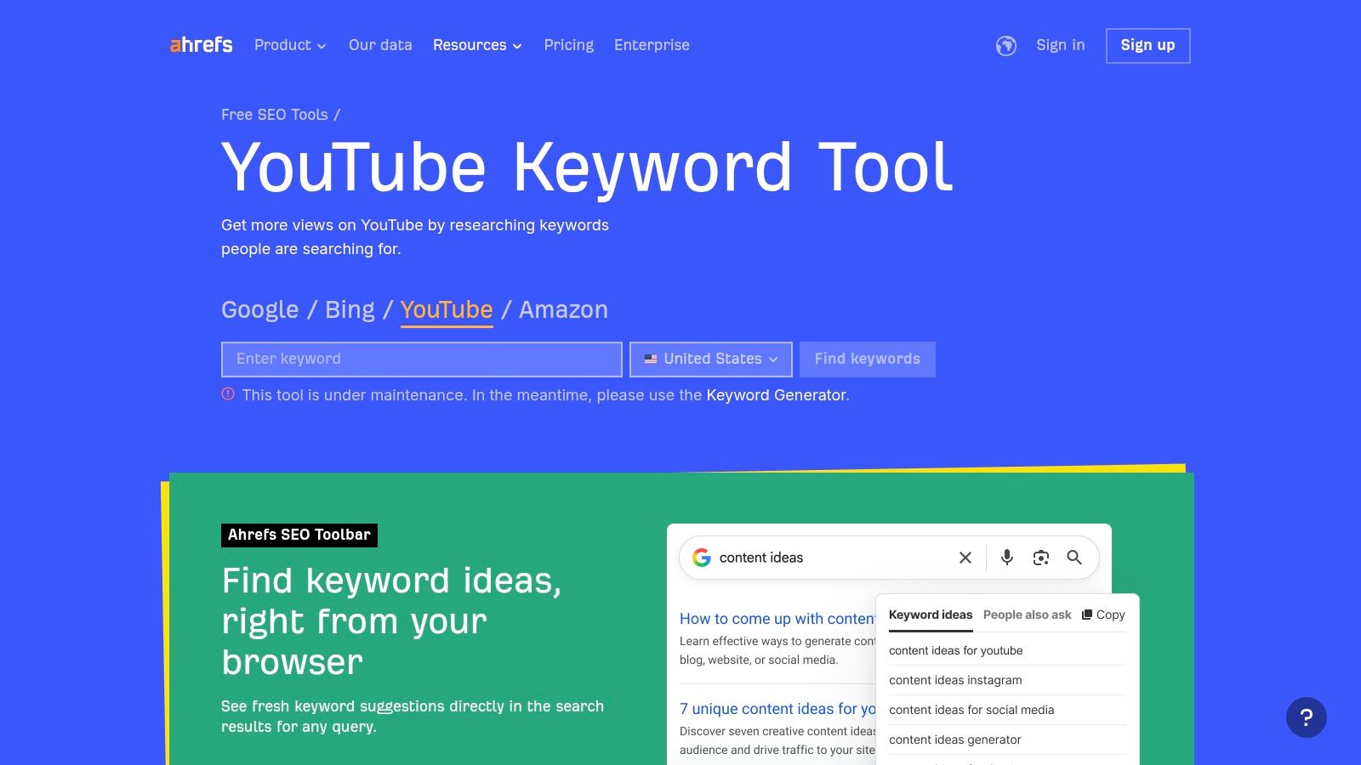Click the ahrefs logo
1361x765 pixels.
[x=201, y=44]
